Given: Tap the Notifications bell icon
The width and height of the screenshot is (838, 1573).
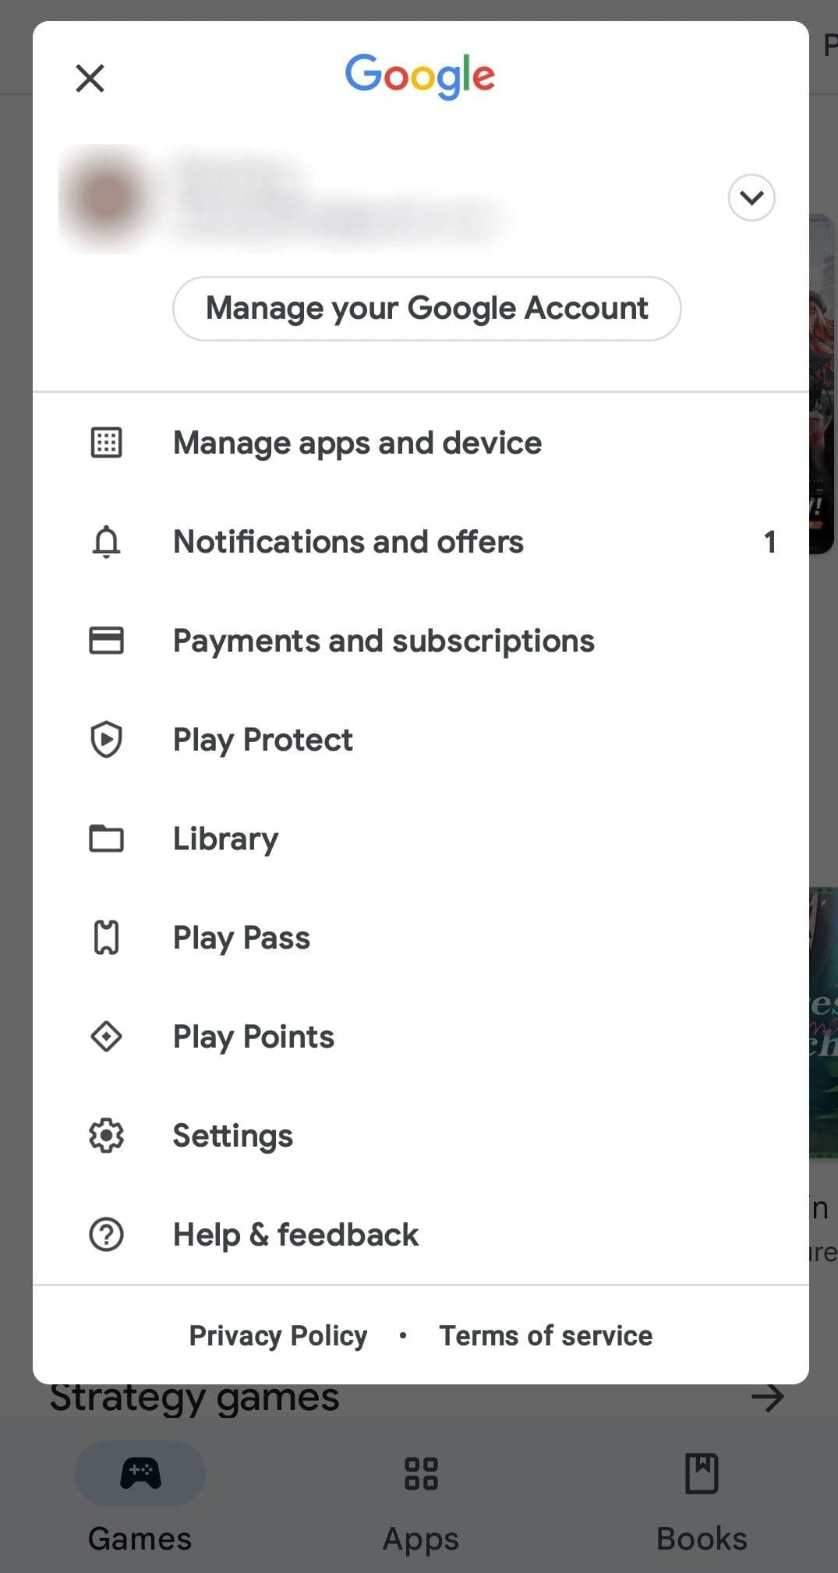Looking at the screenshot, I should pyautogui.click(x=106, y=542).
